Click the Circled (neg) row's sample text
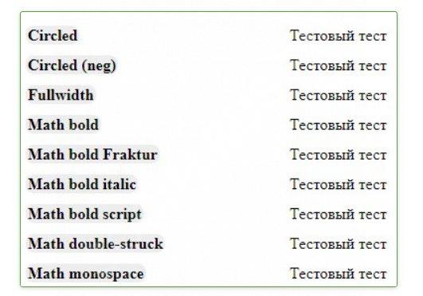Viewport: 423px width, 296px height. tap(339, 65)
